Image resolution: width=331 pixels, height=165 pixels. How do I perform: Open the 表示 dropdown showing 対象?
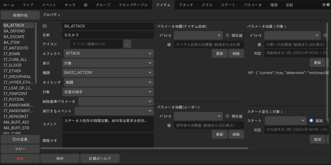[x=108, y=63]
